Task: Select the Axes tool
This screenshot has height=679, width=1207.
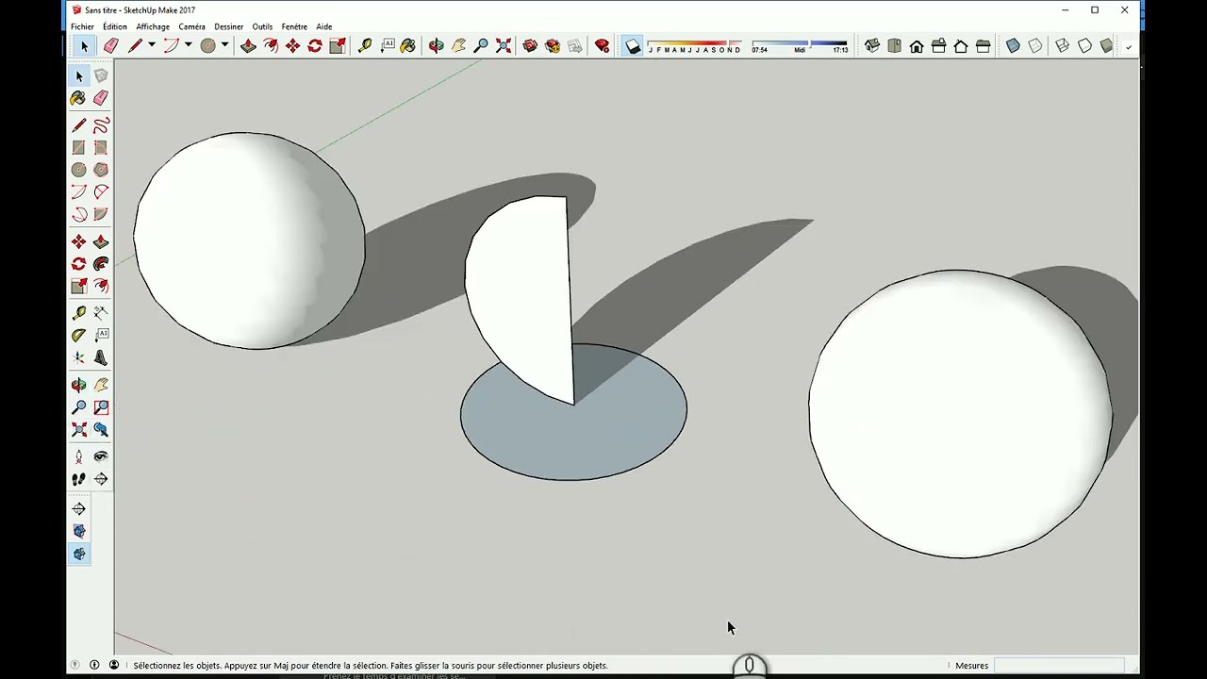Action: pos(78,358)
